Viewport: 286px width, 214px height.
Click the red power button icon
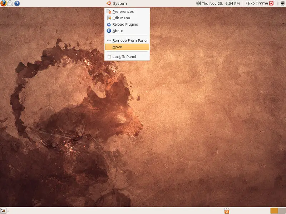pos(271,4)
